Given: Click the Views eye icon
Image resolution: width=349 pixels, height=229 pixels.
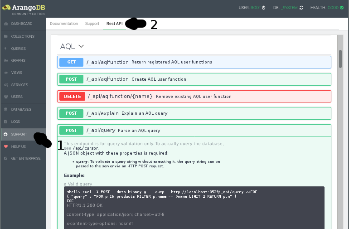Looking at the screenshot, I should tap(5, 73).
